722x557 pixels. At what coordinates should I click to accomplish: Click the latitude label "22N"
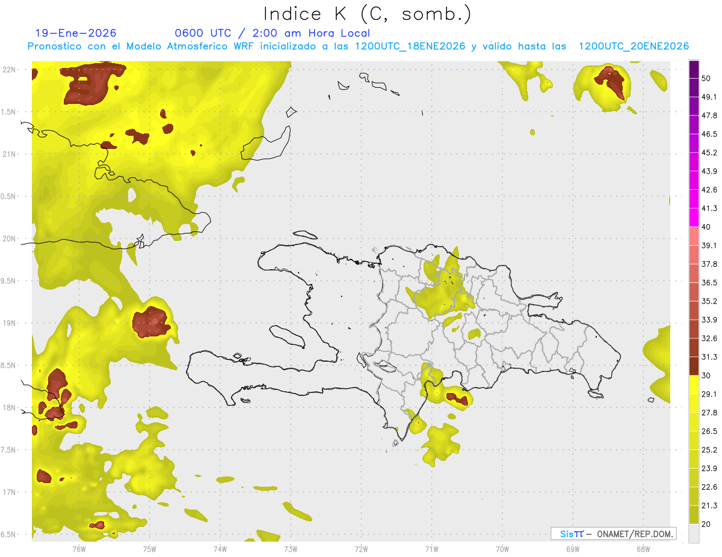click(x=9, y=70)
